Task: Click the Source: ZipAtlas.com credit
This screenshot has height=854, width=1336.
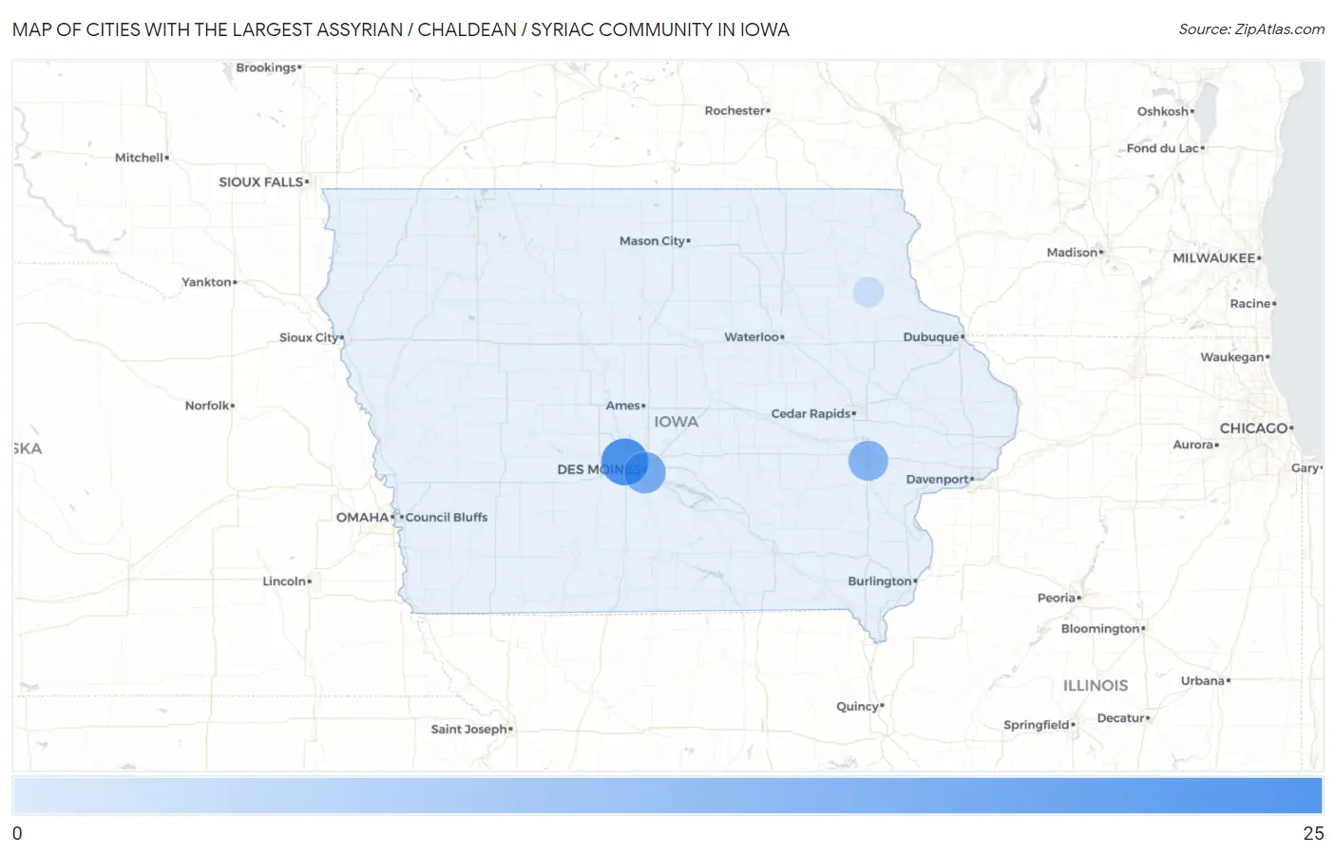Action: click(1251, 29)
